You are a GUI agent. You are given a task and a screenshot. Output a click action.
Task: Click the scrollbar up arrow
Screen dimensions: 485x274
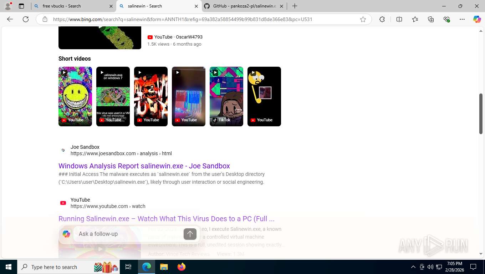(x=481, y=31)
